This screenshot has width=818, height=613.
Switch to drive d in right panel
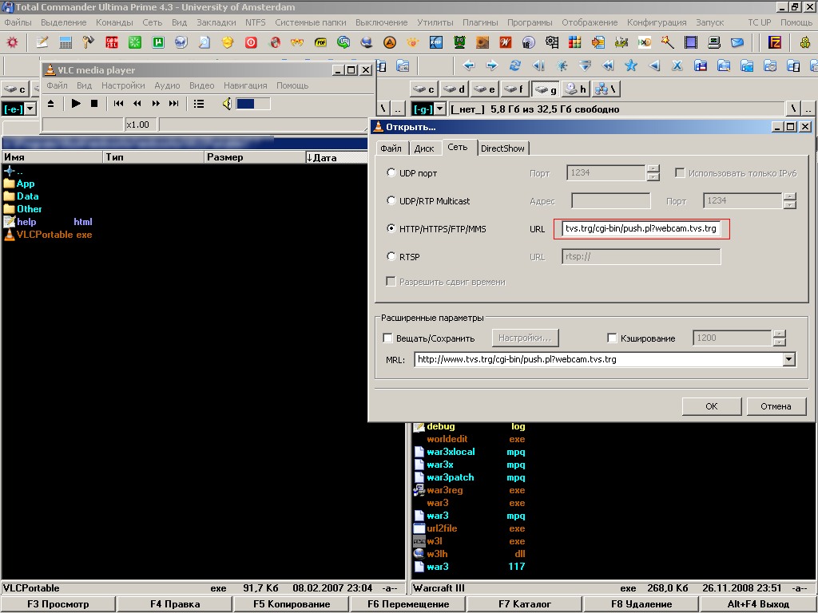[x=455, y=89]
